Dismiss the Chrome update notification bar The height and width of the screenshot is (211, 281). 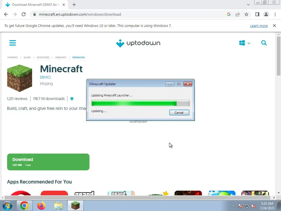point(274,26)
